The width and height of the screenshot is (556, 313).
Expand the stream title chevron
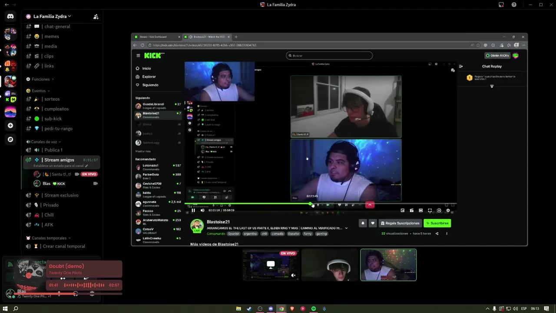[346, 228]
